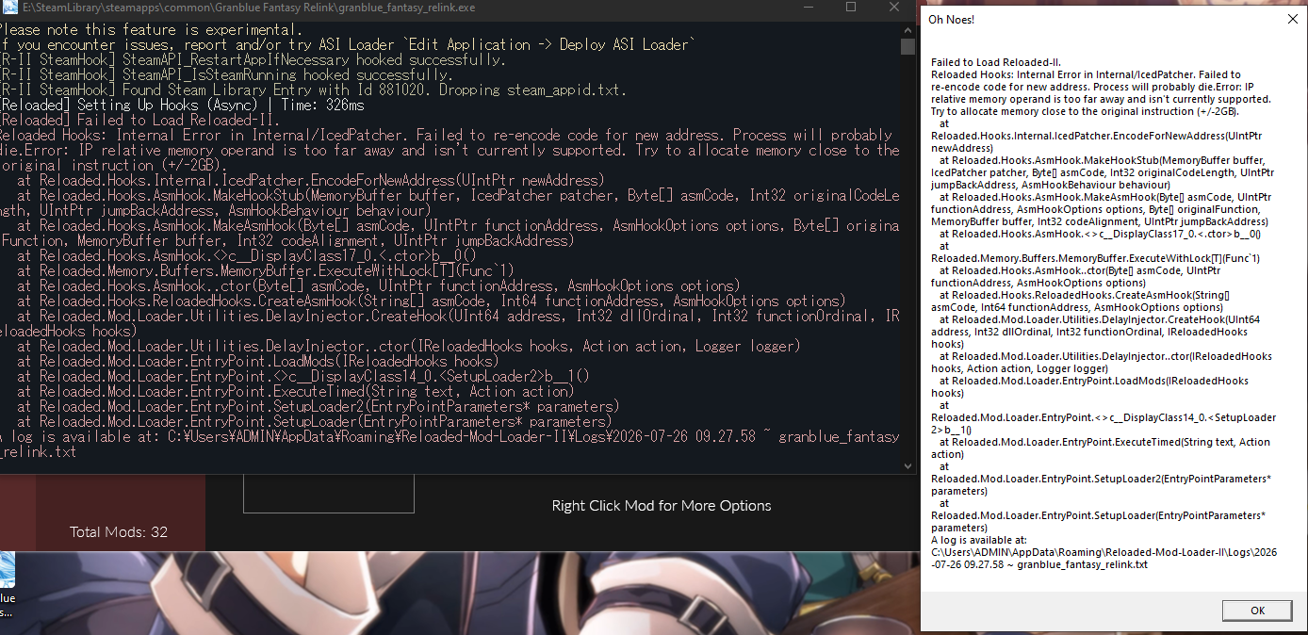
Task: Click console line 'ReloadedHooks.CreateAsmHook(String[] asmCode'
Action: [431, 301]
